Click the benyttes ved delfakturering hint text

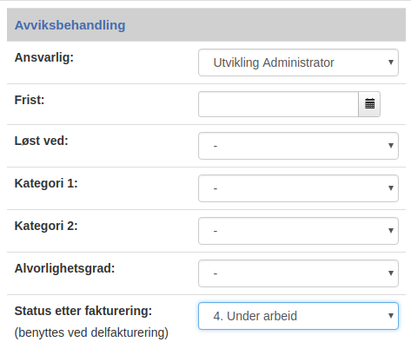point(91,332)
